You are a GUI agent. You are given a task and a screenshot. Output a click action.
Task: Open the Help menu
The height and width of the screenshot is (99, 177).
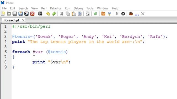tap(115, 8)
